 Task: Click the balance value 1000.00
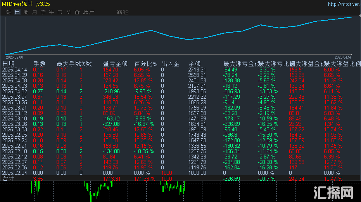click(x=197, y=173)
